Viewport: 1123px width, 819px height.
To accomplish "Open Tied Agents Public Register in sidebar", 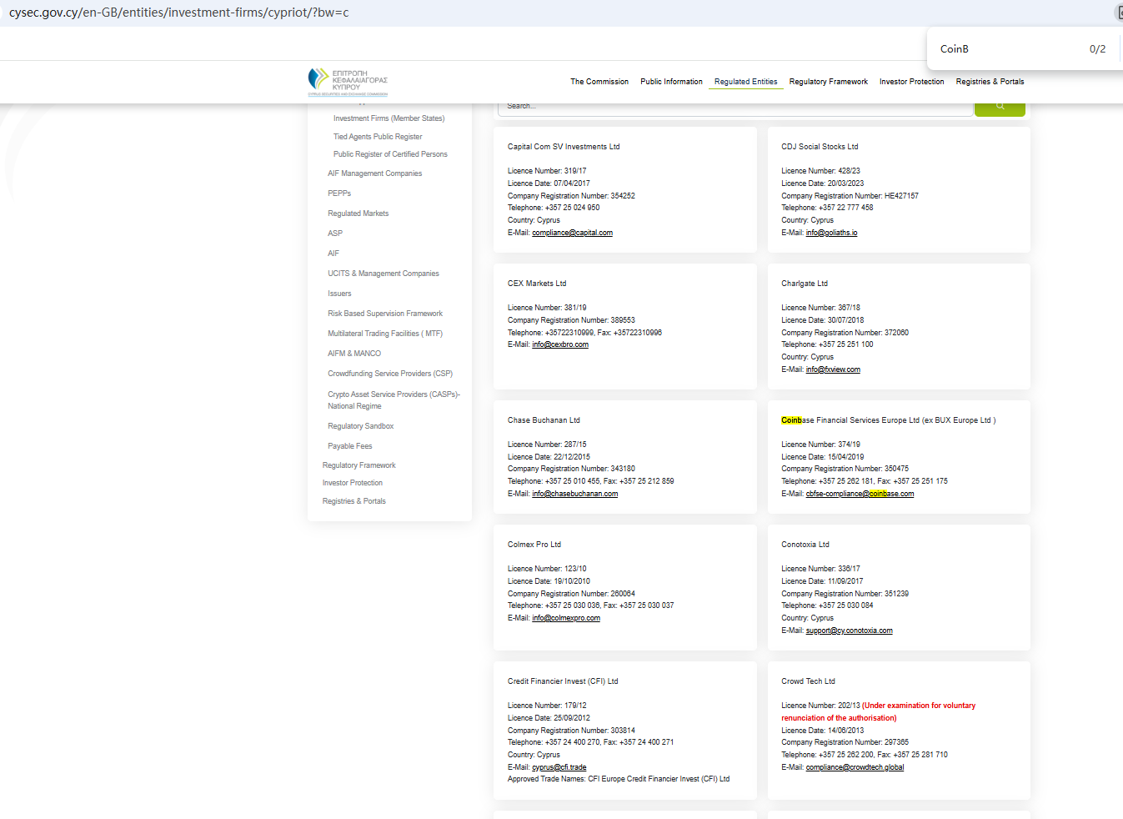I will coord(378,137).
